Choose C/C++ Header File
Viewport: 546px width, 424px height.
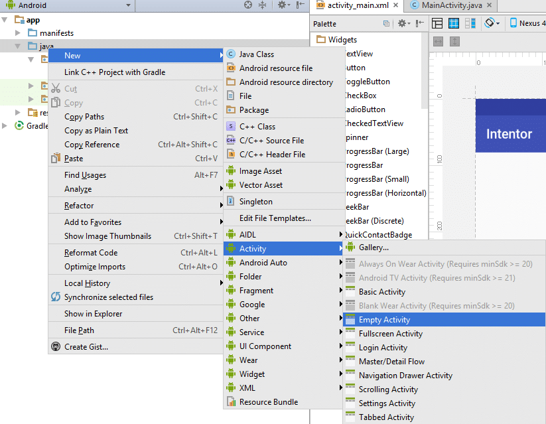(x=284, y=155)
